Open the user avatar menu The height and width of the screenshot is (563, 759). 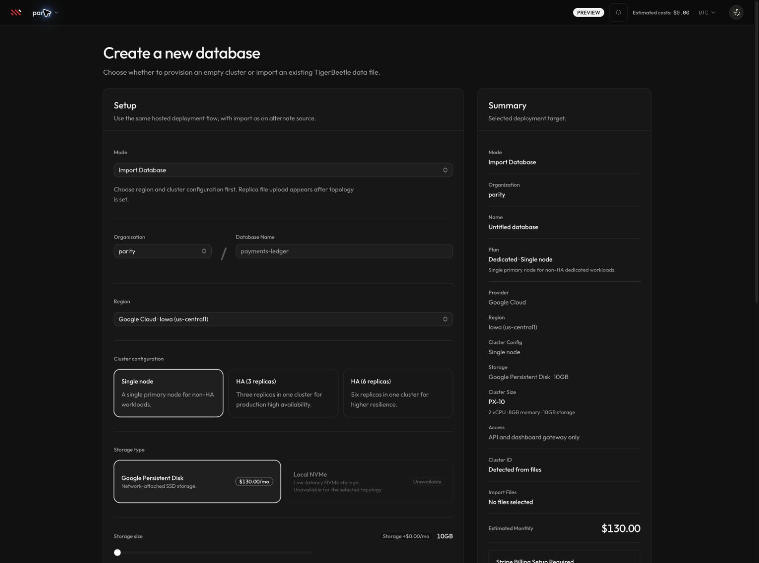[x=736, y=13]
